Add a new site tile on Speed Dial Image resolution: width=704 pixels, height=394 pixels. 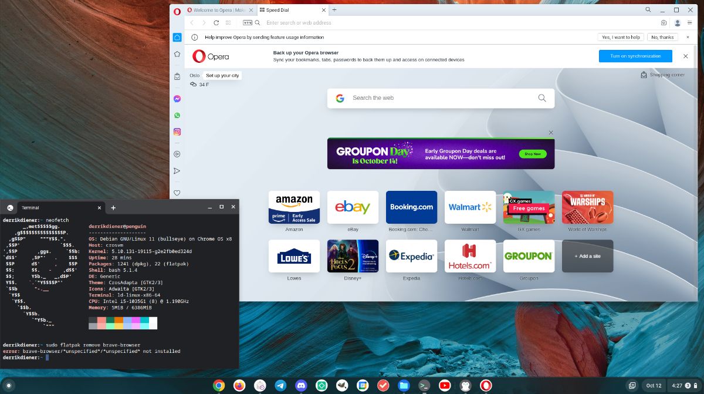pyautogui.click(x=587, y=256)
